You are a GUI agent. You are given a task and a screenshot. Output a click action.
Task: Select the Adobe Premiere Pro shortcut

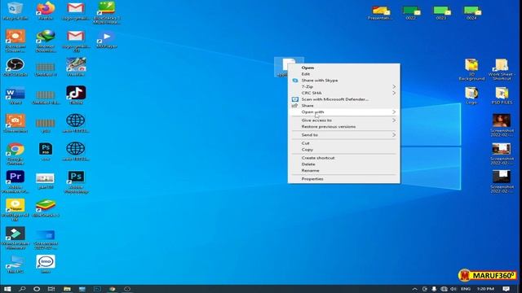15,181
